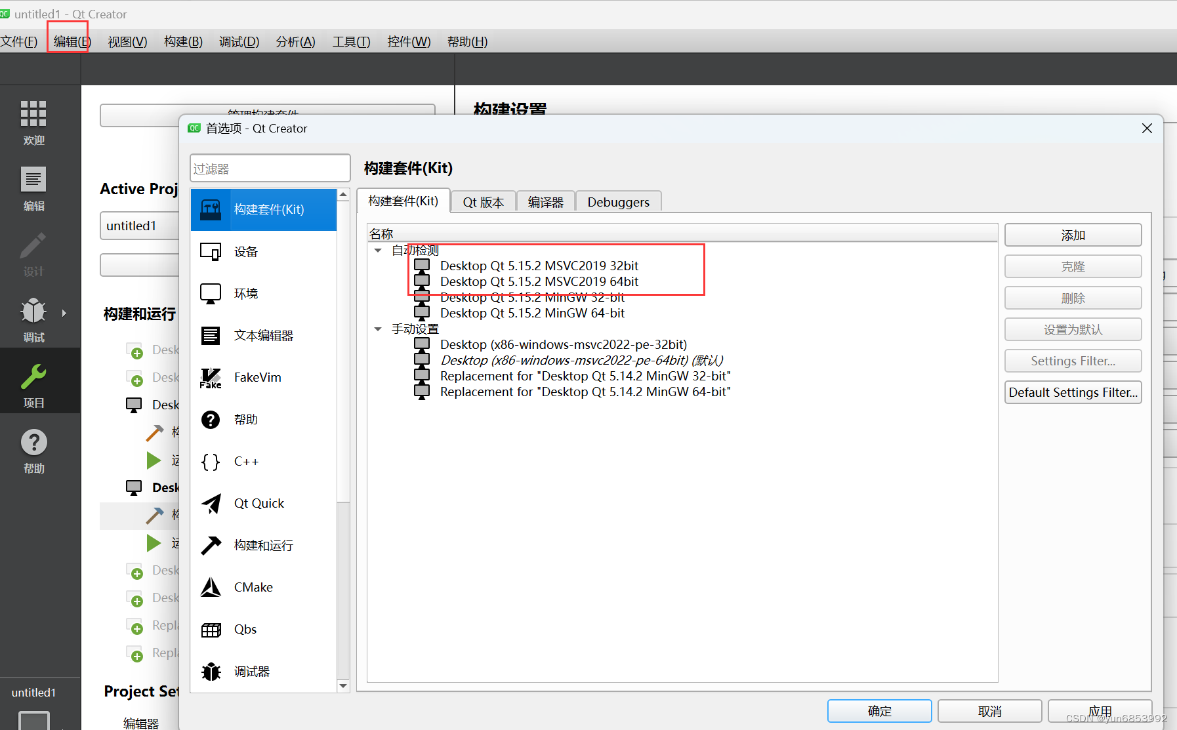Open Settings Filter... button

1073,361
